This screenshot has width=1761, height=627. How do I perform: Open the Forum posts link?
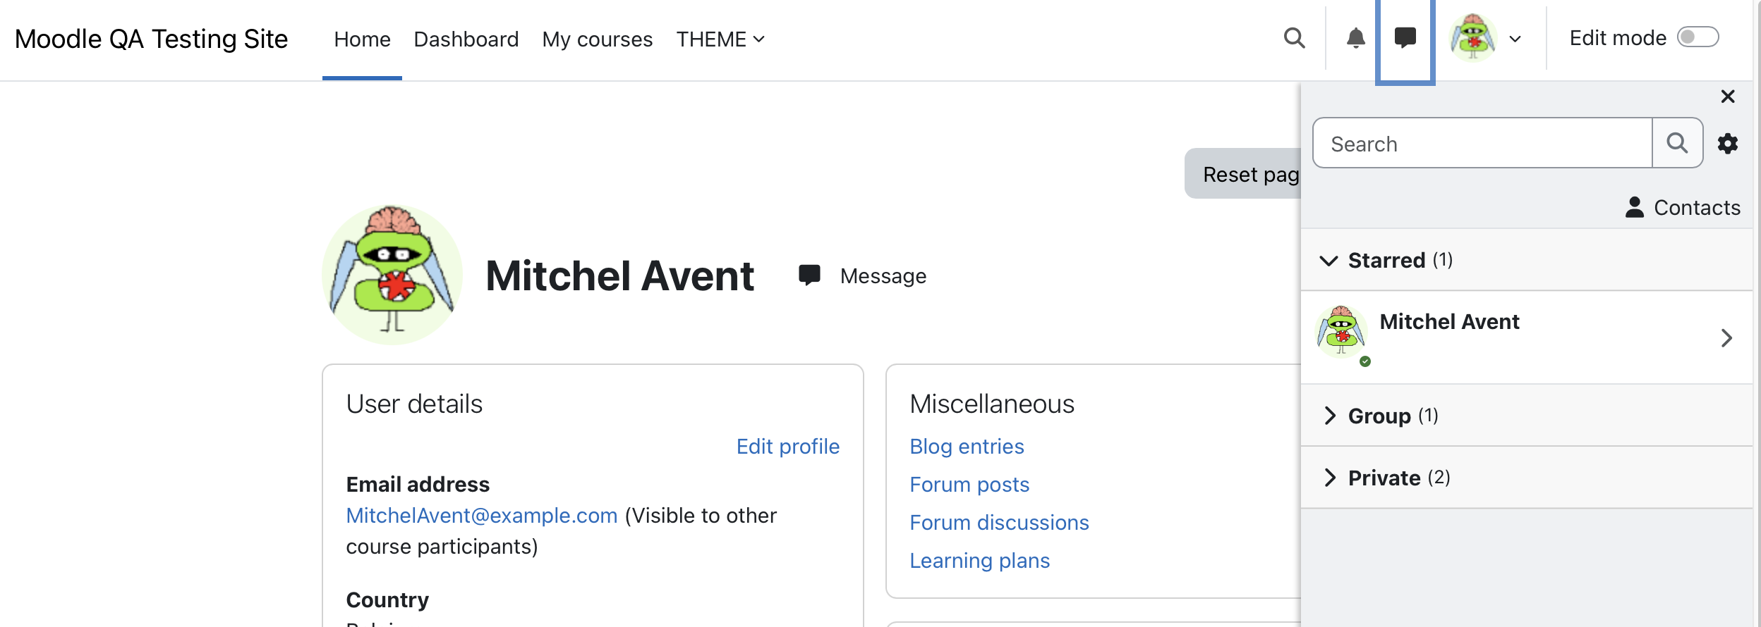point(969,485)
